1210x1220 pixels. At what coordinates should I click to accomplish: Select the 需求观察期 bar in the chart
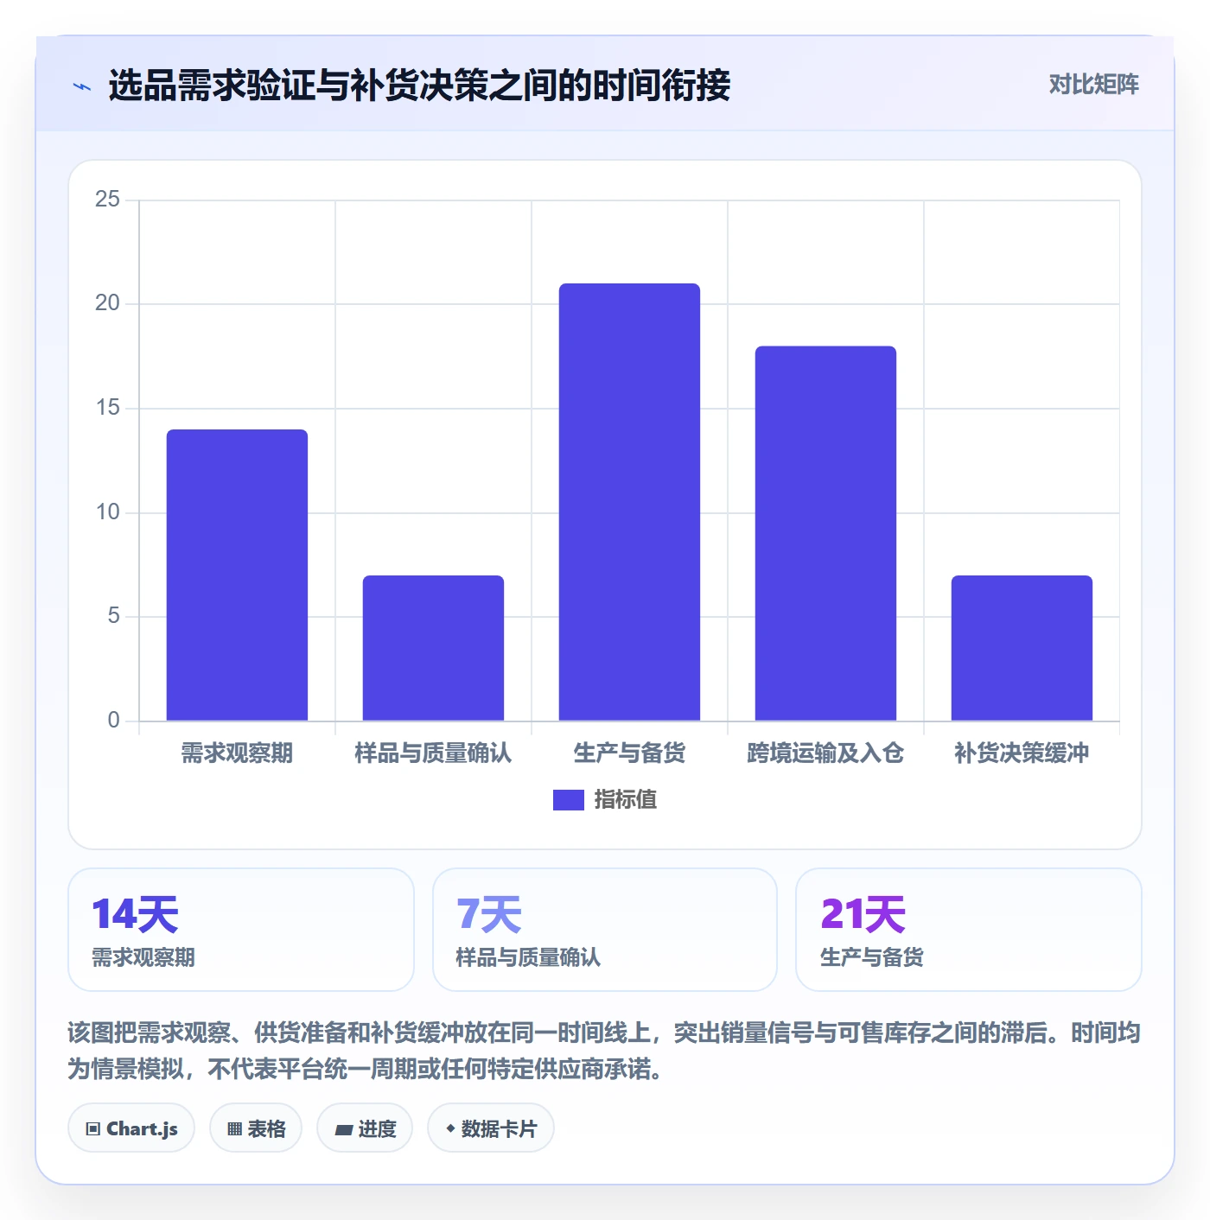coord(237,575)
